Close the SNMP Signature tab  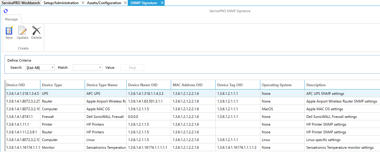pyautogui.click(x=162, y=3)
